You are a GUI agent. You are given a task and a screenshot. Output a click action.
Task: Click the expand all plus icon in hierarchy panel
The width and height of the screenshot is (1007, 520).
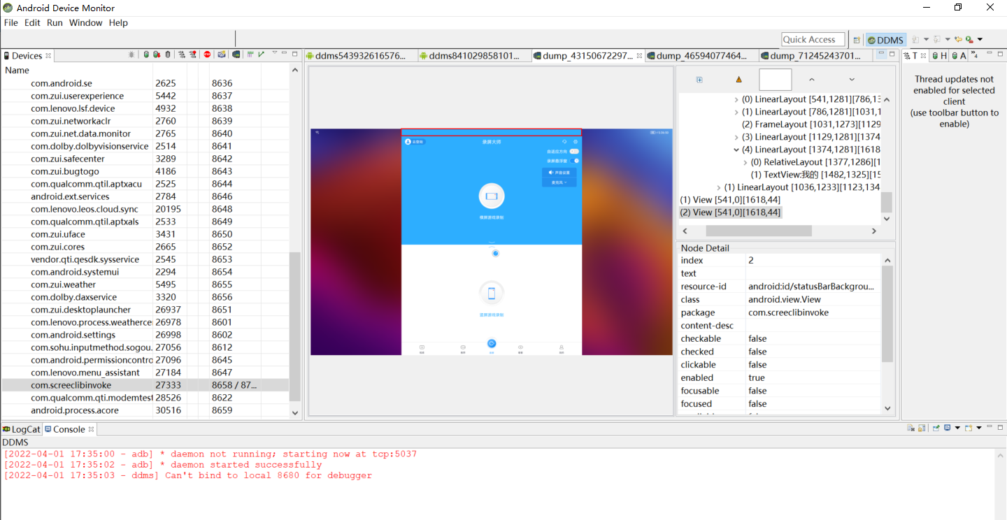(x=699, y=80)
